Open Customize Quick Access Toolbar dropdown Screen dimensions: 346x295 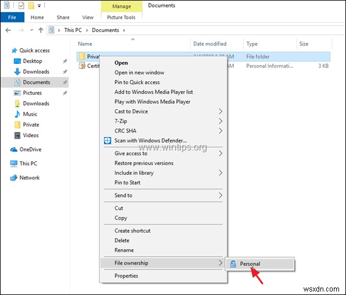[40, 6]
